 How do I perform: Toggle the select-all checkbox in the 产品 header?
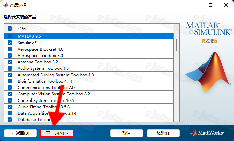pyautogui.click(x=10, y=28)
